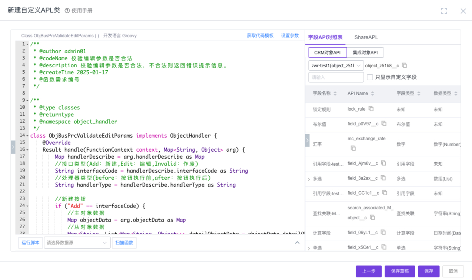This screenshot has width=472, height=280.
Task: Click the 获取代码模板 link
Action: click(260, 36)
